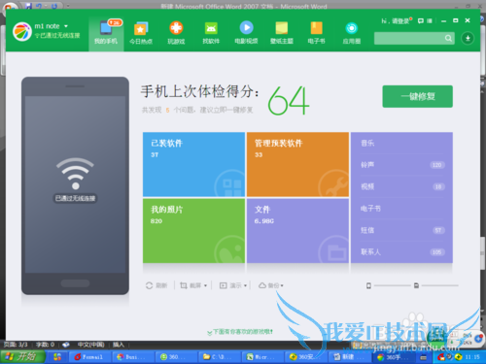
Task: Open the 已装软件 blue tile
Action: (193, 164)
